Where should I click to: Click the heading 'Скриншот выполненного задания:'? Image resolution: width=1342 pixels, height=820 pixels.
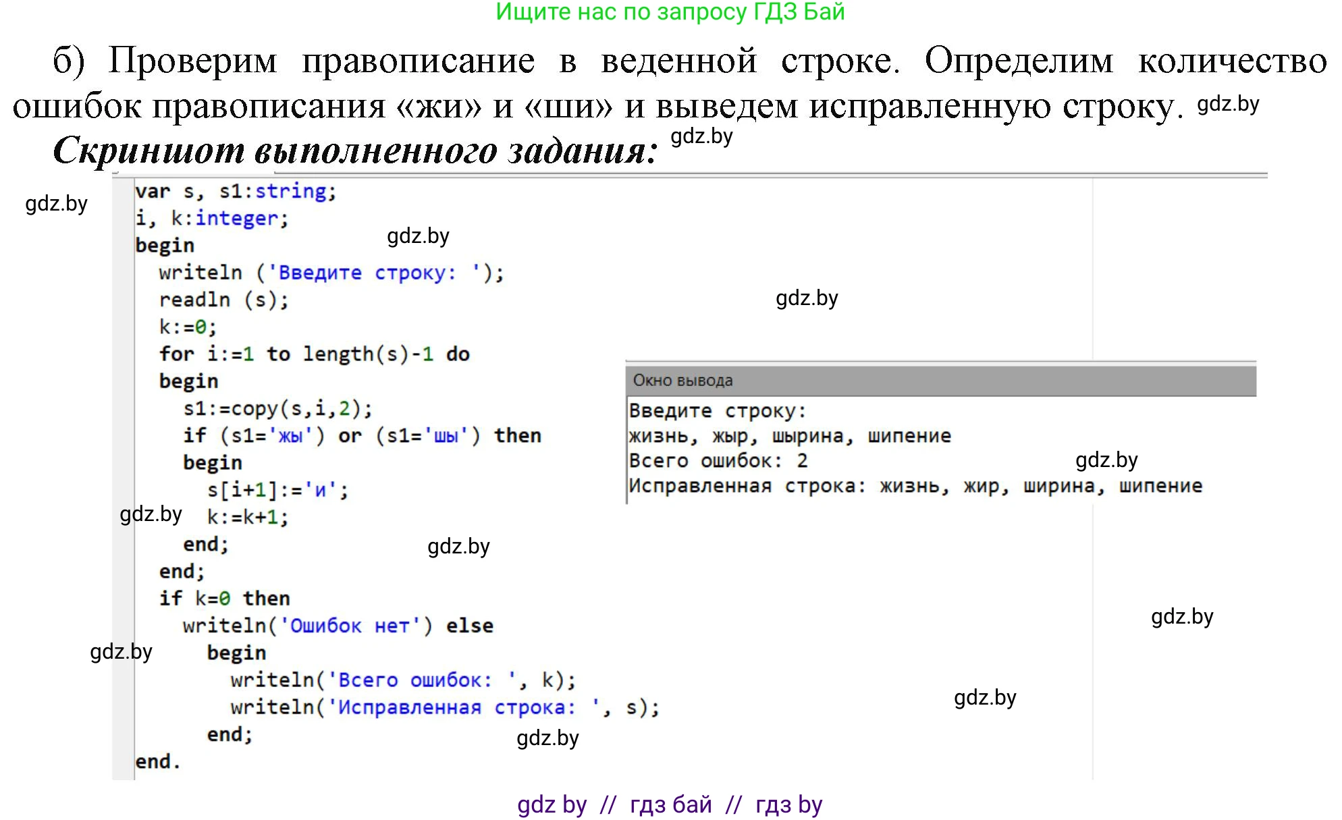[355, 150]
